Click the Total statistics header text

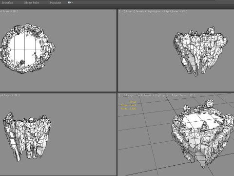coord(133,102)
